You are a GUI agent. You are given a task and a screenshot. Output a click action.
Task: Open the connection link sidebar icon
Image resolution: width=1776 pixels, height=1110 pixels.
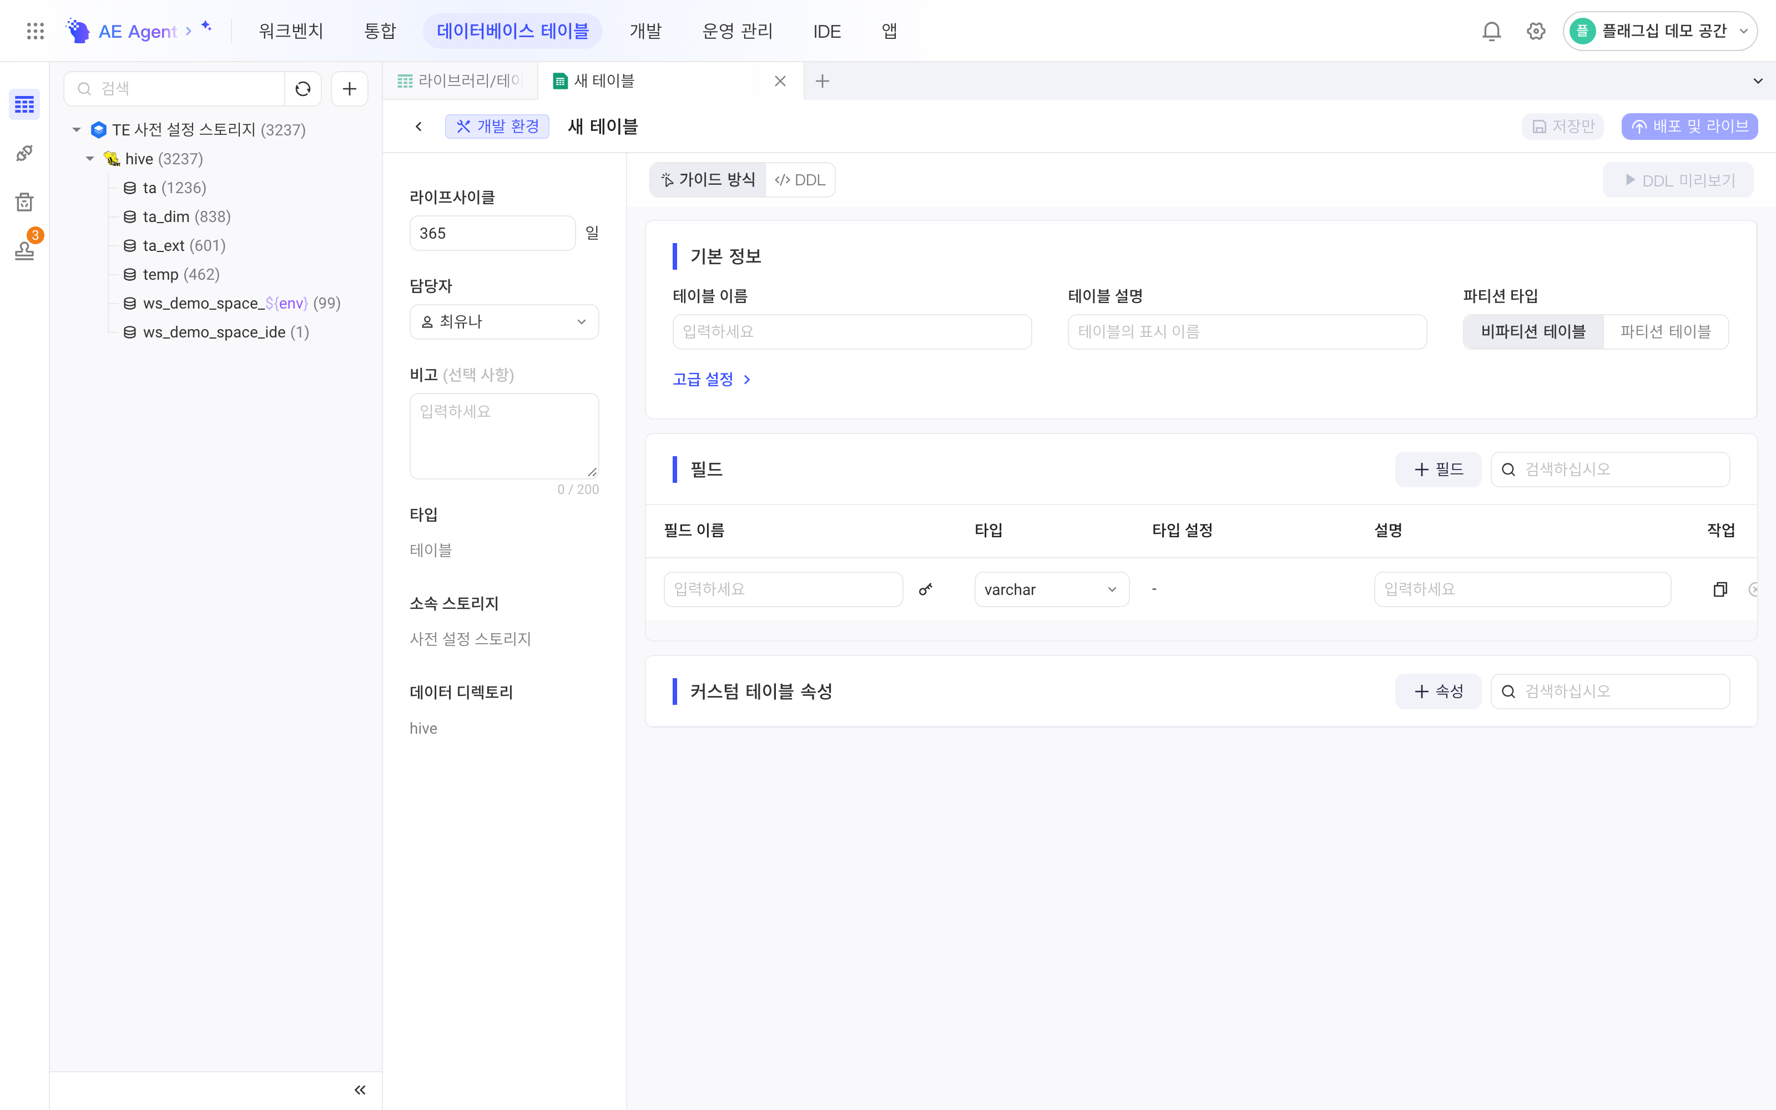[x=24, y=153]
